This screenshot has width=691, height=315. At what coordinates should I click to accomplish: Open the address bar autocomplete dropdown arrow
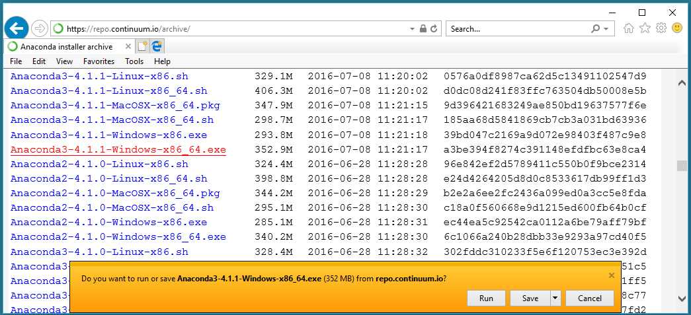(413, 29)
